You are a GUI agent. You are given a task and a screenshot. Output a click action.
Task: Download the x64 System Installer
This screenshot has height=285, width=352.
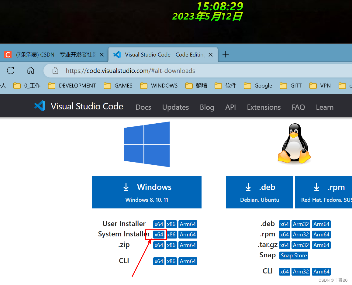(x=158, y=234)
